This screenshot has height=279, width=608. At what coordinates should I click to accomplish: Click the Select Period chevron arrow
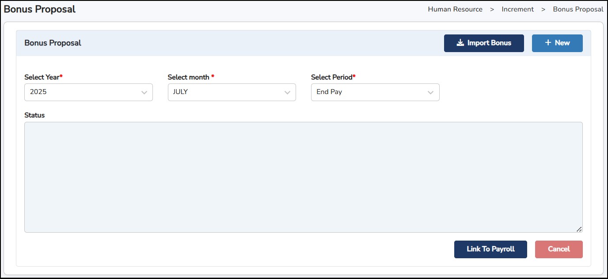tap(430, 93)
